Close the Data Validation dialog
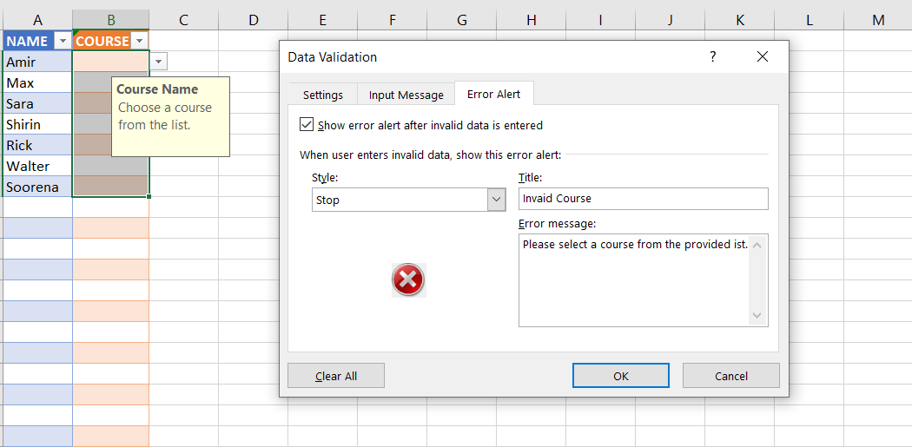This screenshot has height=447, width=912. click(763, 57)
